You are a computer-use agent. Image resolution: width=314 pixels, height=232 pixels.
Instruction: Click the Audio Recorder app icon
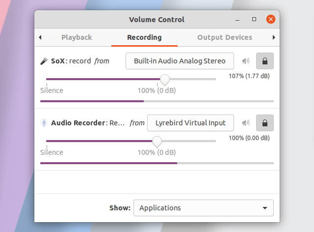44,123
